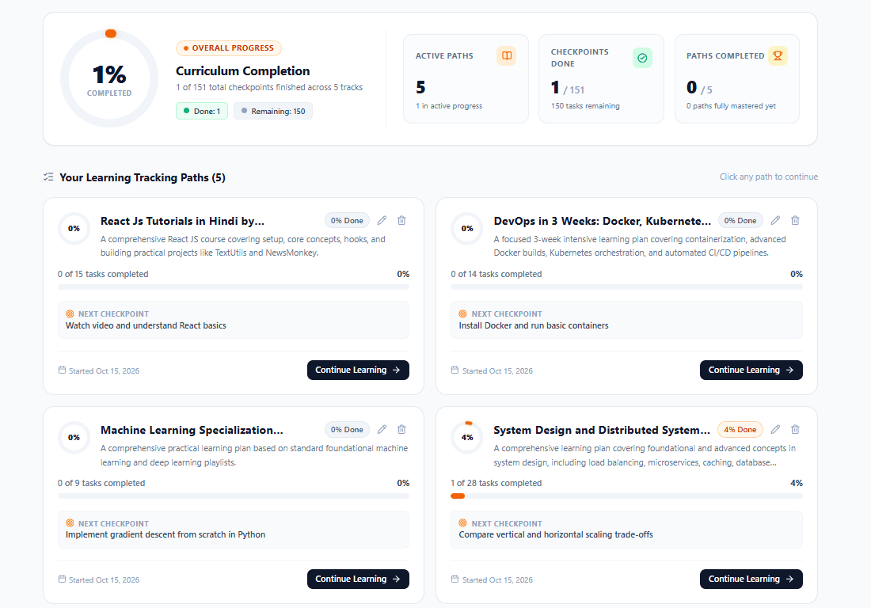871x608 pixels.
Task: Delete the Machine Learning Specialization path
Action: 401,429
